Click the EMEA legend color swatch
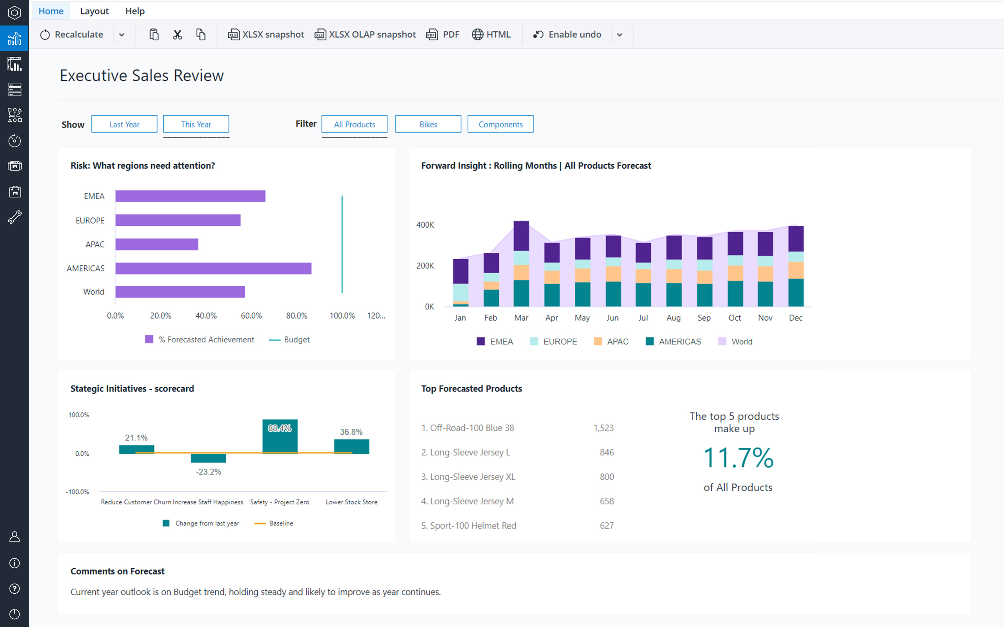 coord(480,341)
